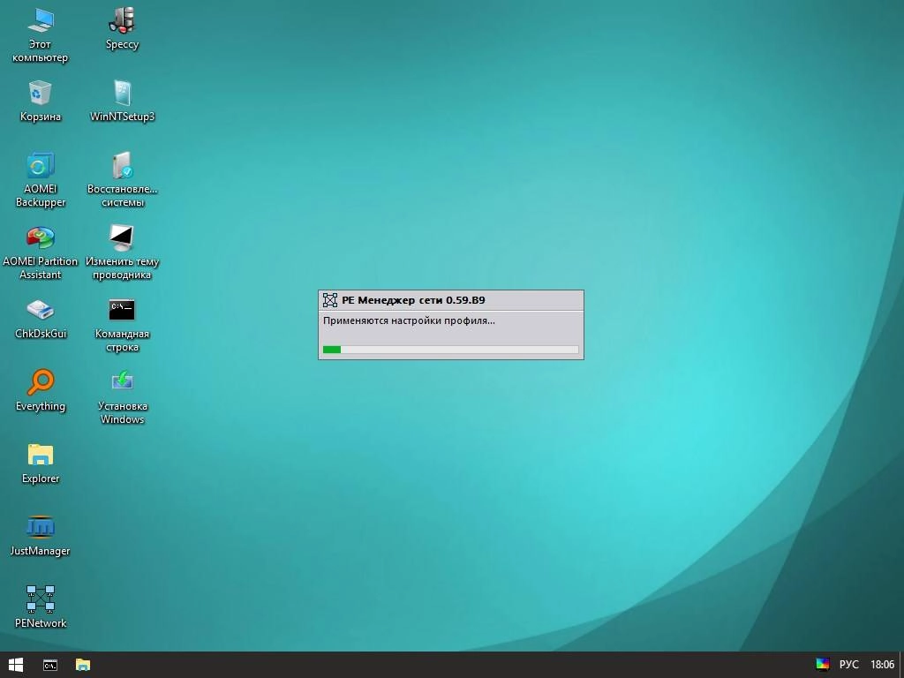Switch the РУС input language indicator

[848, 665]
